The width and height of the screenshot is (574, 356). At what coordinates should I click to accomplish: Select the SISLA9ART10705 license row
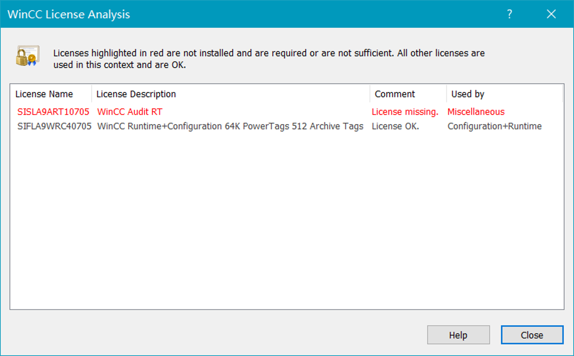(53, 112)
